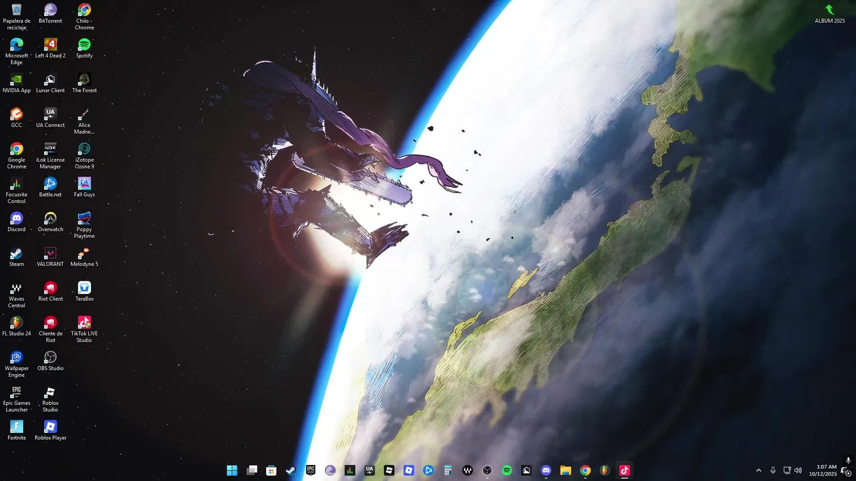This screenshot has height=481, width=856.
Task: Select the Battle.net desktop shortcut
Action: 50,187
